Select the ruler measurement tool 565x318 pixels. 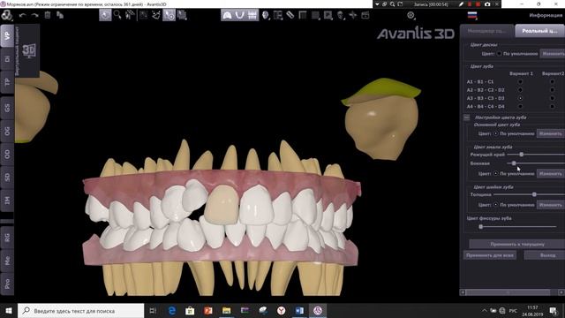(290, 15)
